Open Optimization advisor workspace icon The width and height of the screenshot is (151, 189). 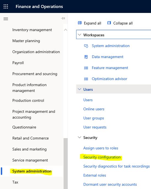pyautogui.click(x=86, y=79)
